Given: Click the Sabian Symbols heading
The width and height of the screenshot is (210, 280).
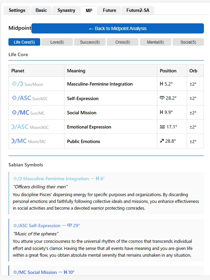Looking at the screenshot, I should coord(26,165).
